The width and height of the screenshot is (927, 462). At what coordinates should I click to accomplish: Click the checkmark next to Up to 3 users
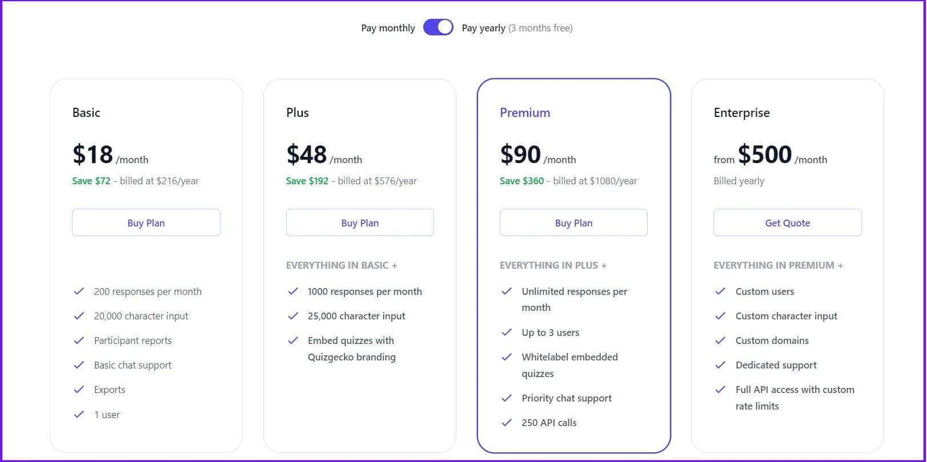point(507,333)
